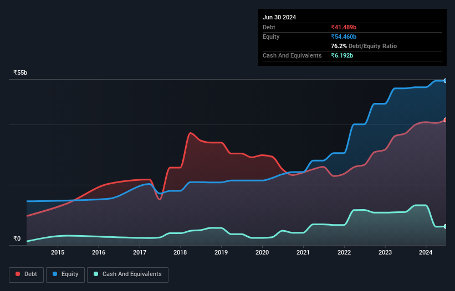Click the Equity row label in tooltip
The image size is (455, 291).
(x=271, y=37)
